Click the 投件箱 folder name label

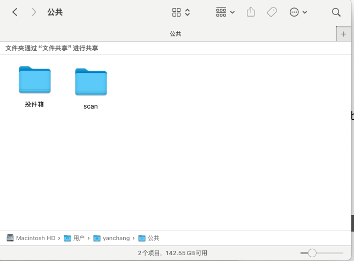[x=34, y=104]
